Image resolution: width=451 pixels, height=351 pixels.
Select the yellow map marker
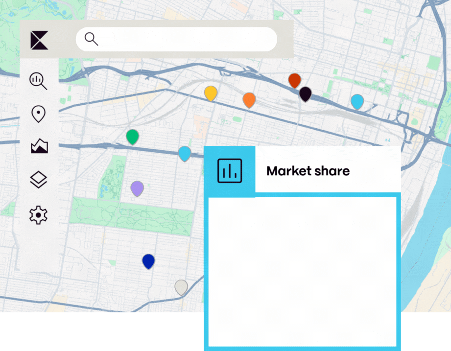(211, 93)
